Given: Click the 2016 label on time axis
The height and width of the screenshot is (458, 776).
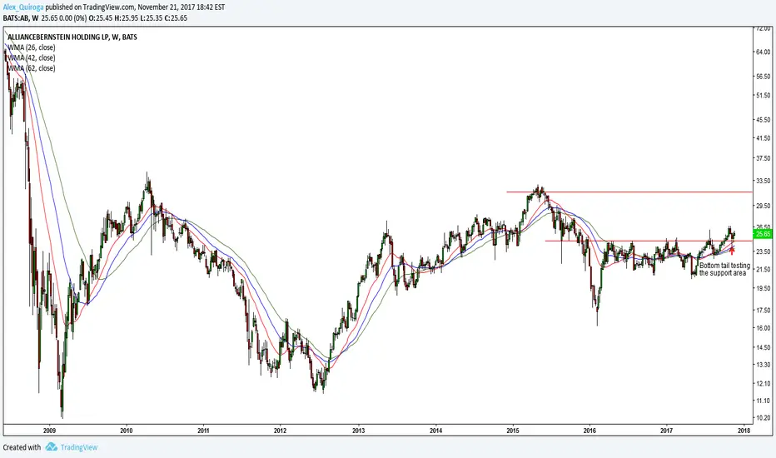Looking at the screenshot, I should 589,431.
